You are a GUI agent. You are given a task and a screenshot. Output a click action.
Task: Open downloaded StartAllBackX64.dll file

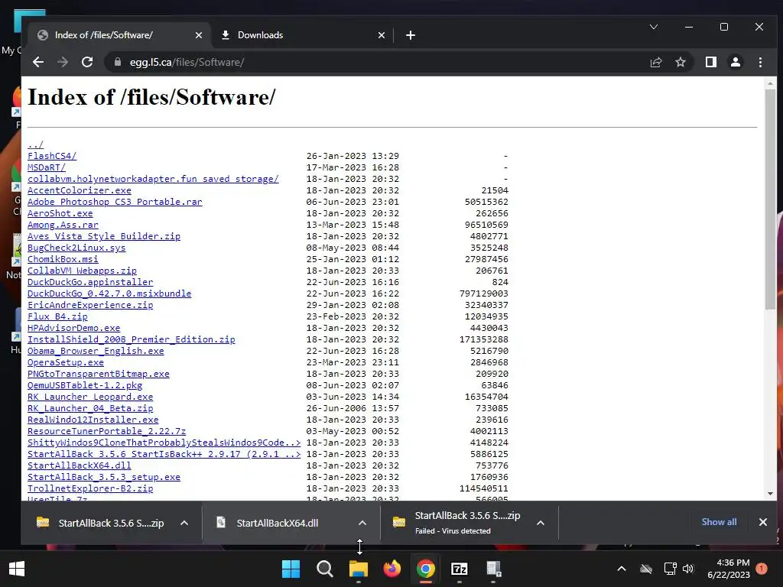tap(277, 523)
